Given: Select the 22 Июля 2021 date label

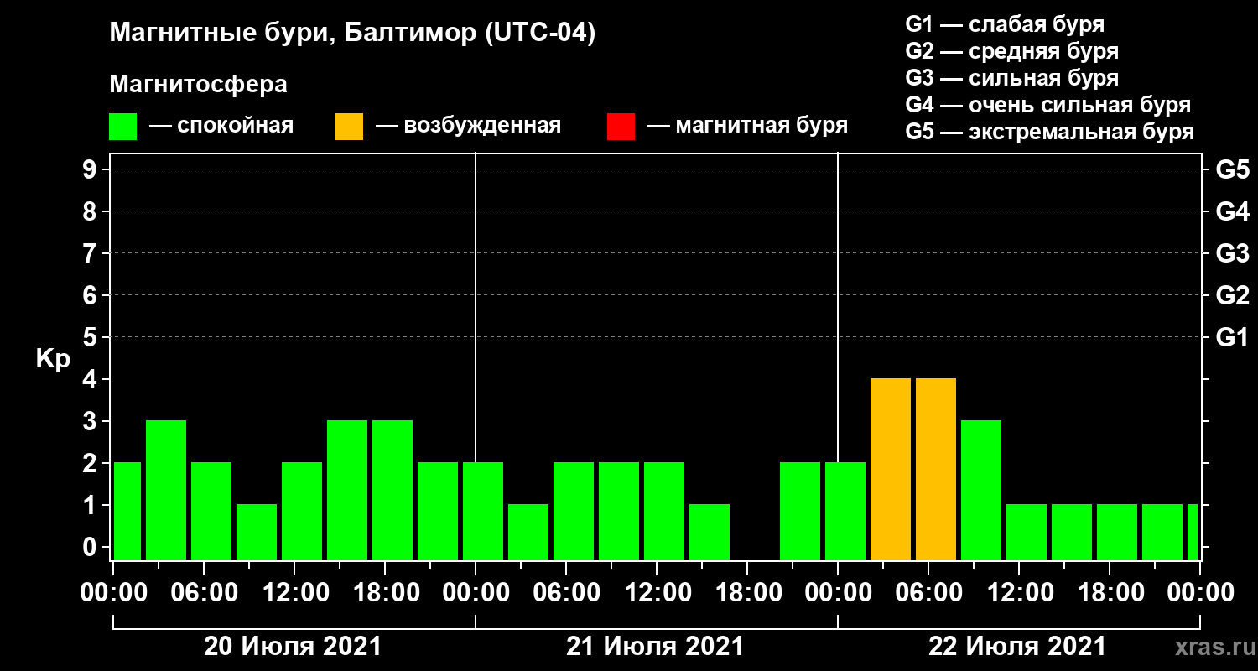Looking at the screenshot, I should [x=1017, y=647].
